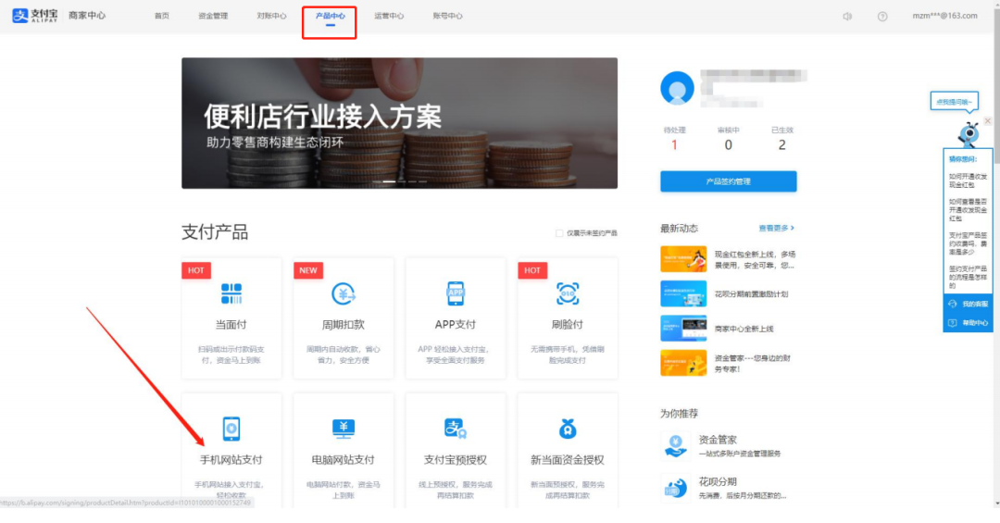
Task: Click the 商家中心全新上线 news text
Action: (744, 329)
